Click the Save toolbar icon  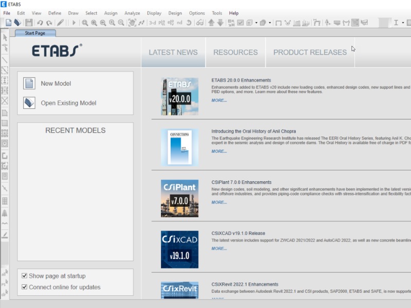coord(29,23)
